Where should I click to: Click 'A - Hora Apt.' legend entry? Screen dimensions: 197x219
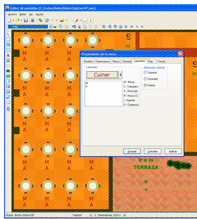click(x=131, y=91)
